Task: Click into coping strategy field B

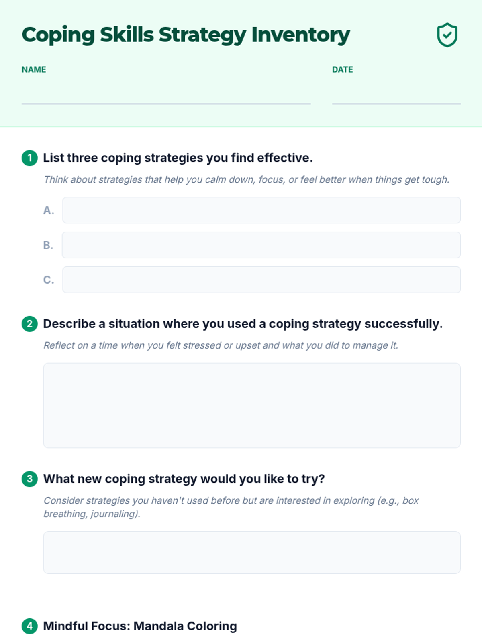Action: (261, 245)
